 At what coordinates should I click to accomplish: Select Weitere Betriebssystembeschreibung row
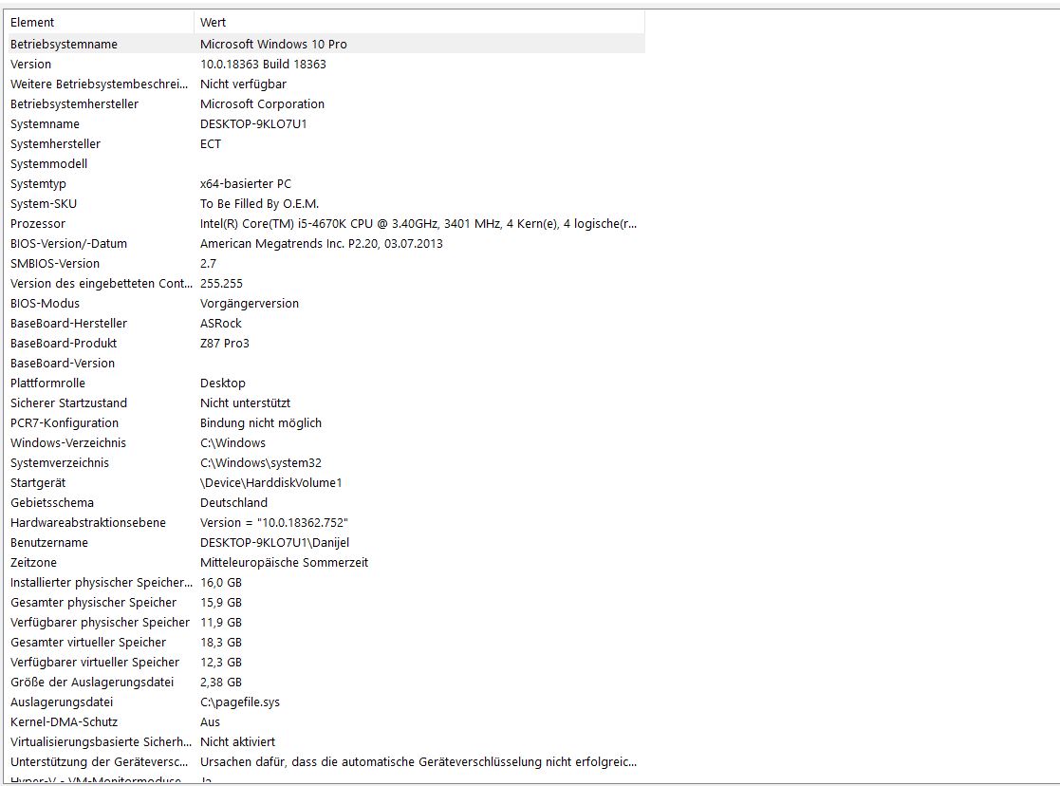325,84
